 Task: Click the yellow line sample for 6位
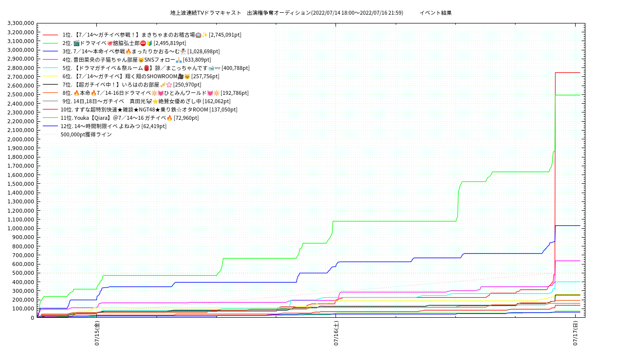click(50, 77)
